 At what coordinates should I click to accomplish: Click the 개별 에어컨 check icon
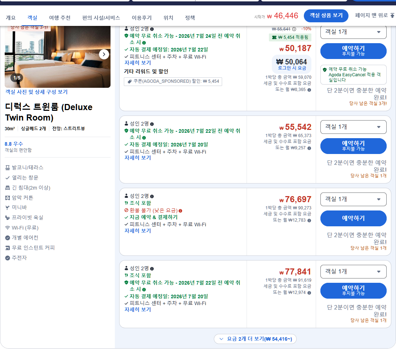point(8,238)
